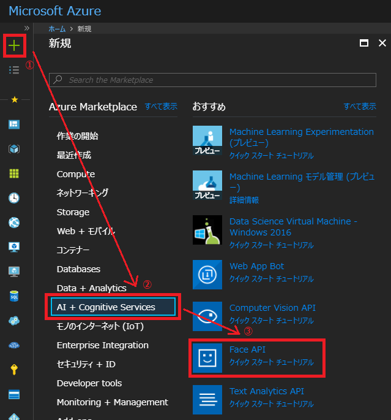
Task: Select the AI + Cognitive Services category
Action: tap(113, 307)
